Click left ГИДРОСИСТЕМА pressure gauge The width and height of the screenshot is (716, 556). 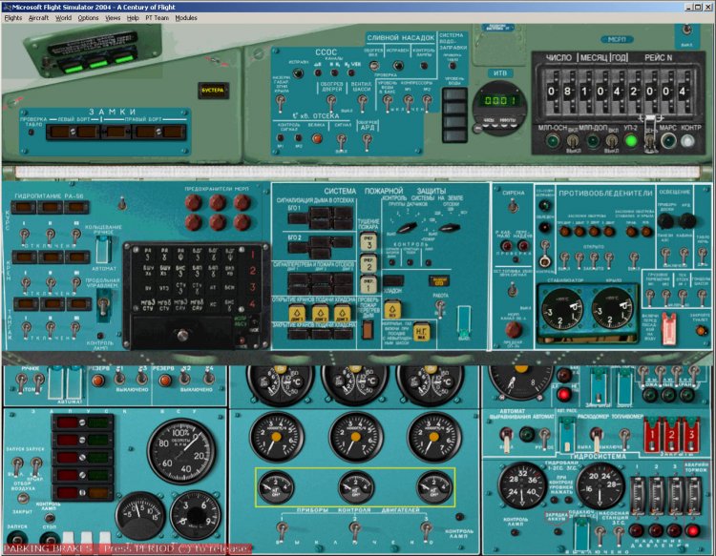(522, 485)
